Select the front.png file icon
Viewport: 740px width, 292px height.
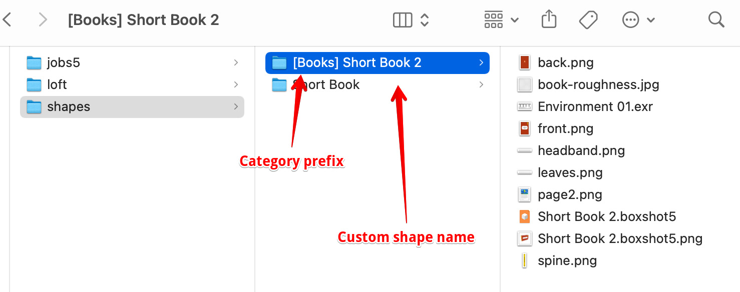click(x=525, y=128)
